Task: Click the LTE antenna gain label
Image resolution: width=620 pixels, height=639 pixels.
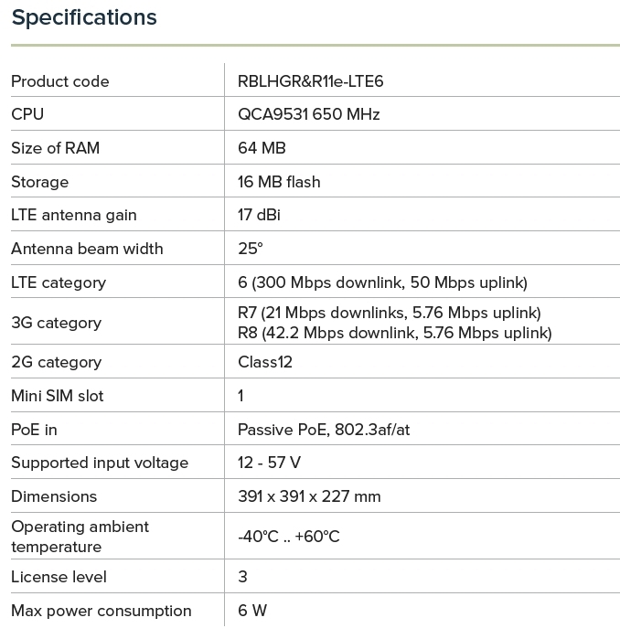Action: tap(74, 215)
